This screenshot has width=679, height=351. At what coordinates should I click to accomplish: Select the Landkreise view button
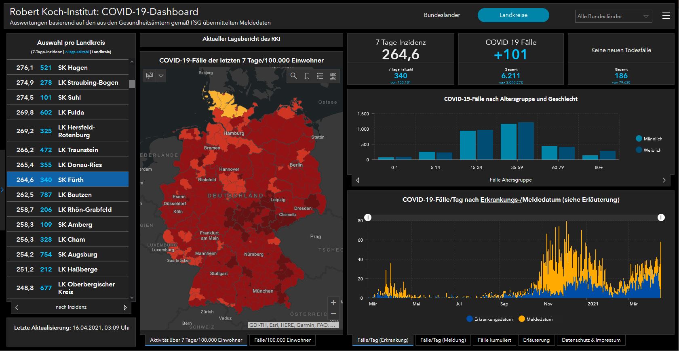click(x=513, y=15)
